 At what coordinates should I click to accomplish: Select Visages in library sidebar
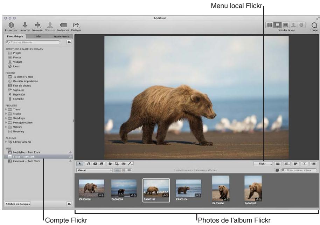39,62
